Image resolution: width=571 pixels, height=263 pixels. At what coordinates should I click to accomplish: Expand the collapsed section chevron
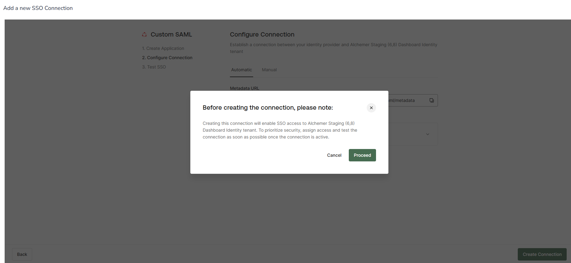[427, 134]
